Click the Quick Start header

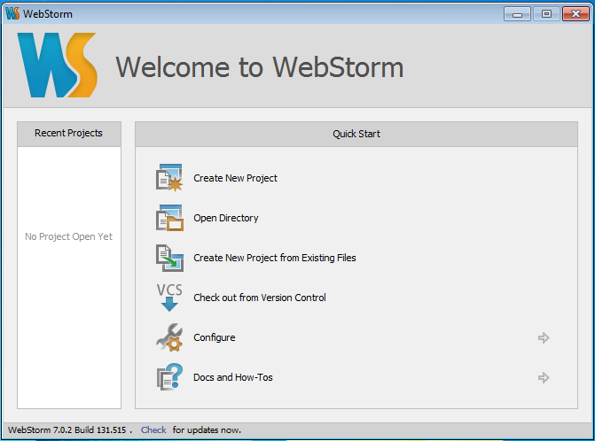(x=356, y=134)
